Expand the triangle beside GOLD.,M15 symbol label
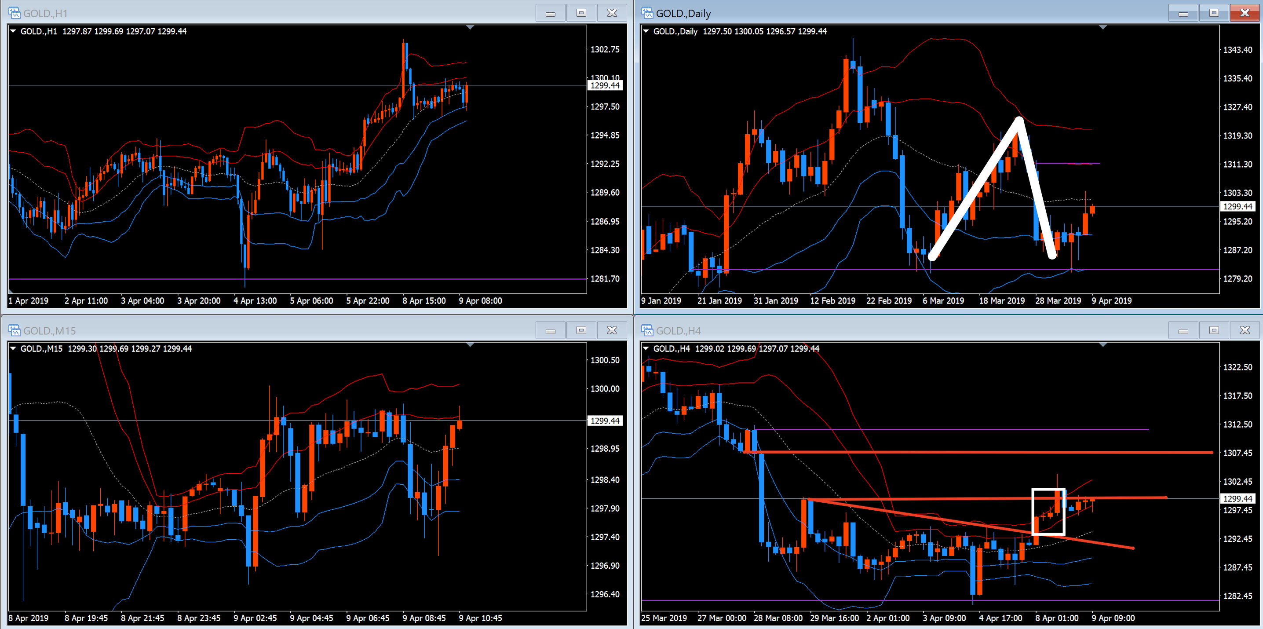The image size is (1263, 629). (x=14, y=348)
